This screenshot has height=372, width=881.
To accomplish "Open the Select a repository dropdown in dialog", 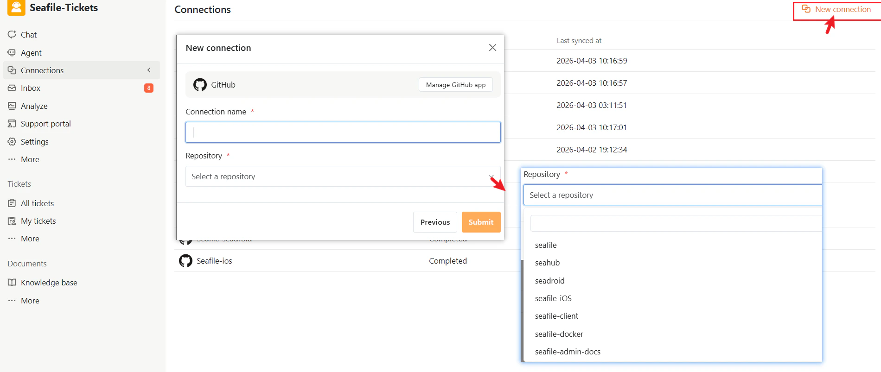I will click(x=343, y=176).
